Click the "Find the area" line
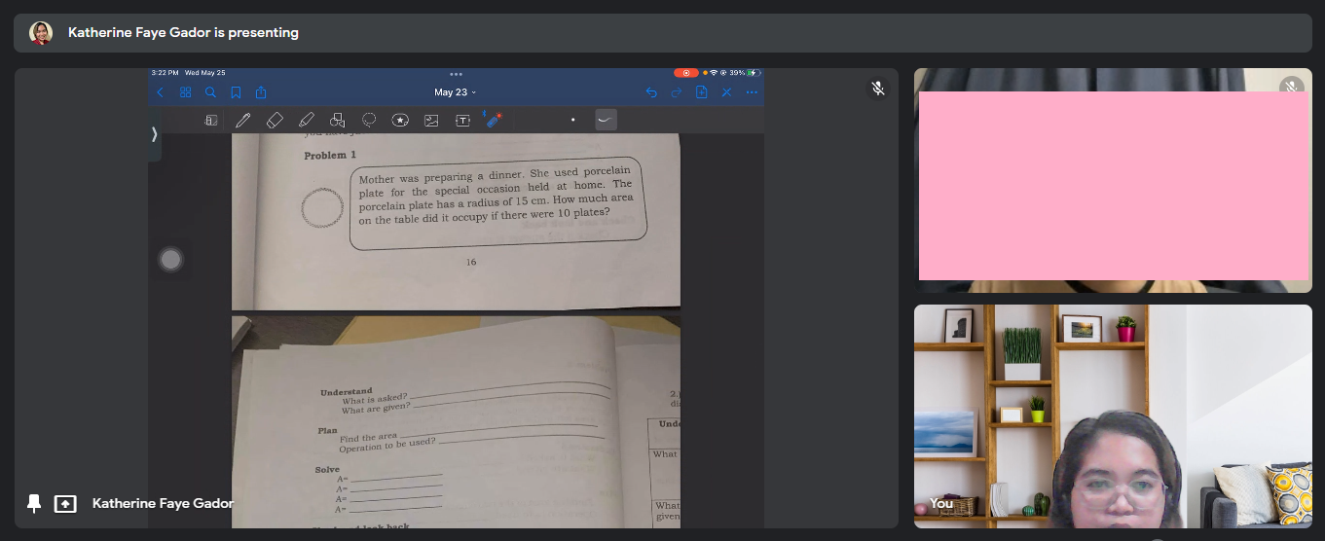The height and width of the screenshot is (541, 1325). pos(368,438)
